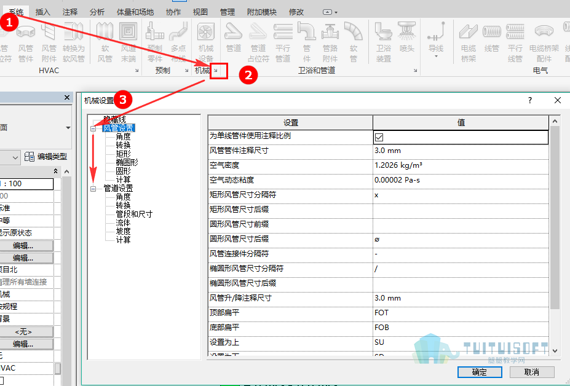Select the 风管管件 duct fitting tool
This screenshot has height=386, width=570.
point(25,42)
